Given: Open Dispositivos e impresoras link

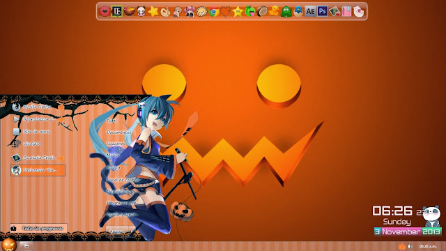Looking at the screenshot, I should tap(121, 191).
